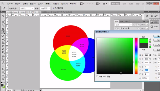
Task: Open the File menu
Action: coord(10,4)
